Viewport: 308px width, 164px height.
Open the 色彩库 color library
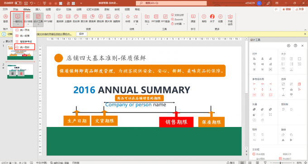click(x=76, y=19)
